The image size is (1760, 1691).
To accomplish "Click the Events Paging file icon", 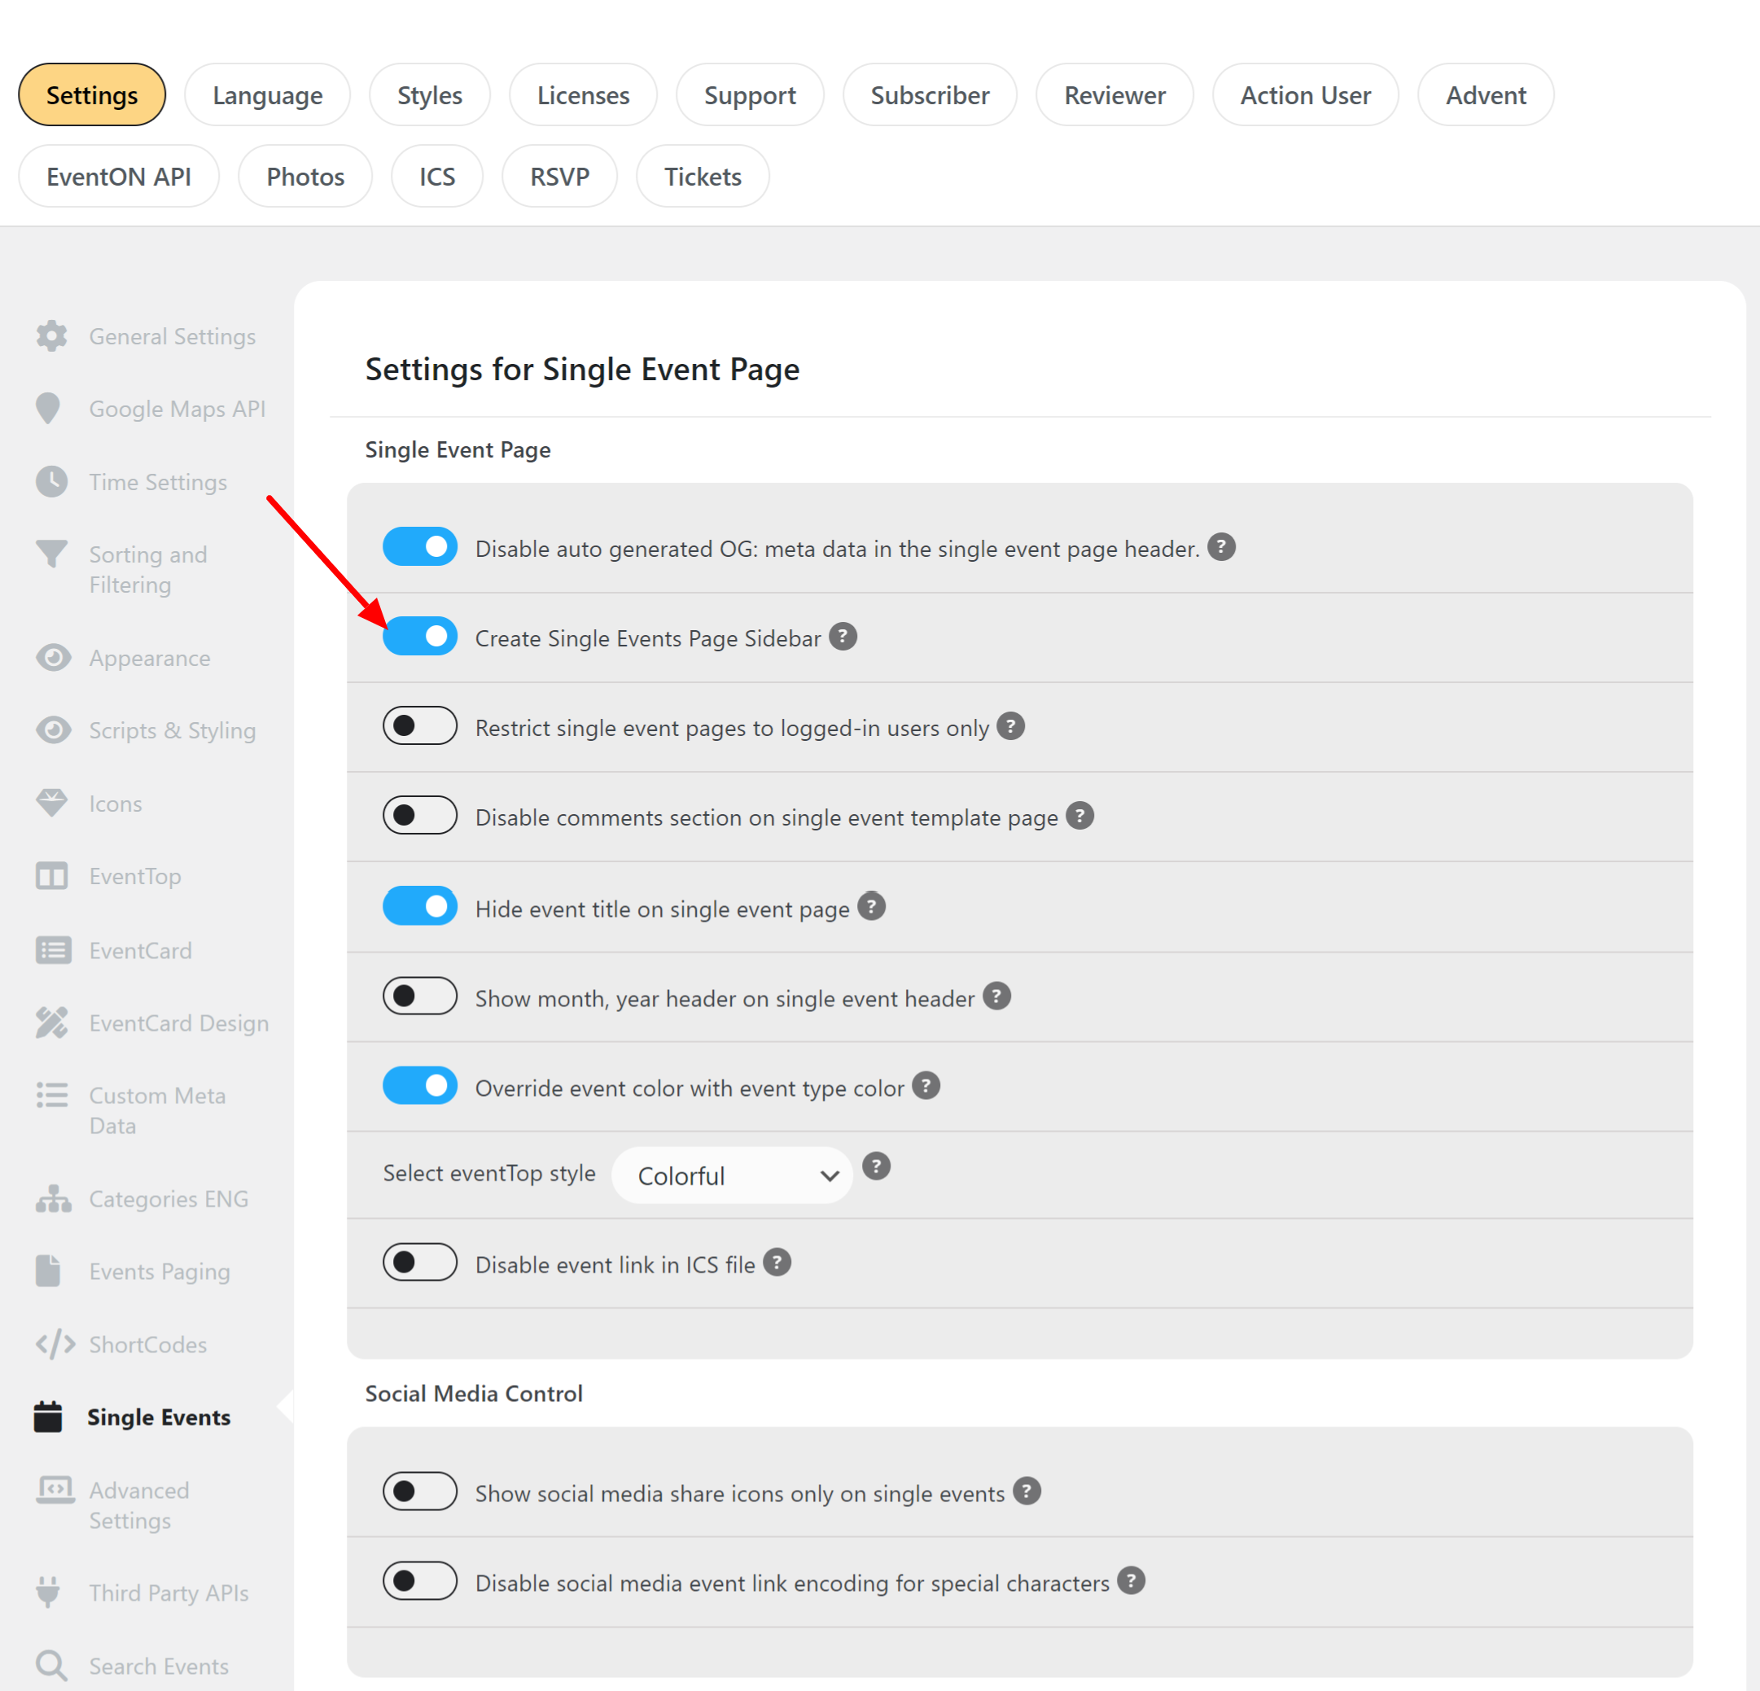I will click(49, 1271).
